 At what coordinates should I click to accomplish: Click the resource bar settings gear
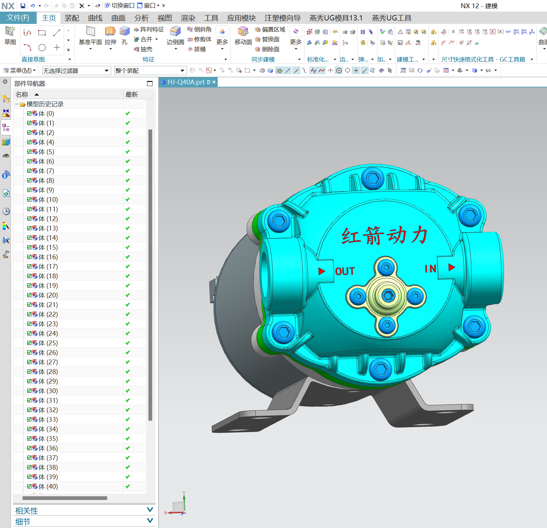coord(5,82)
